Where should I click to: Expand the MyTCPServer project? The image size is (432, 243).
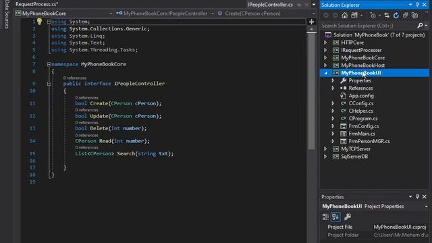[x=325, y=148]
